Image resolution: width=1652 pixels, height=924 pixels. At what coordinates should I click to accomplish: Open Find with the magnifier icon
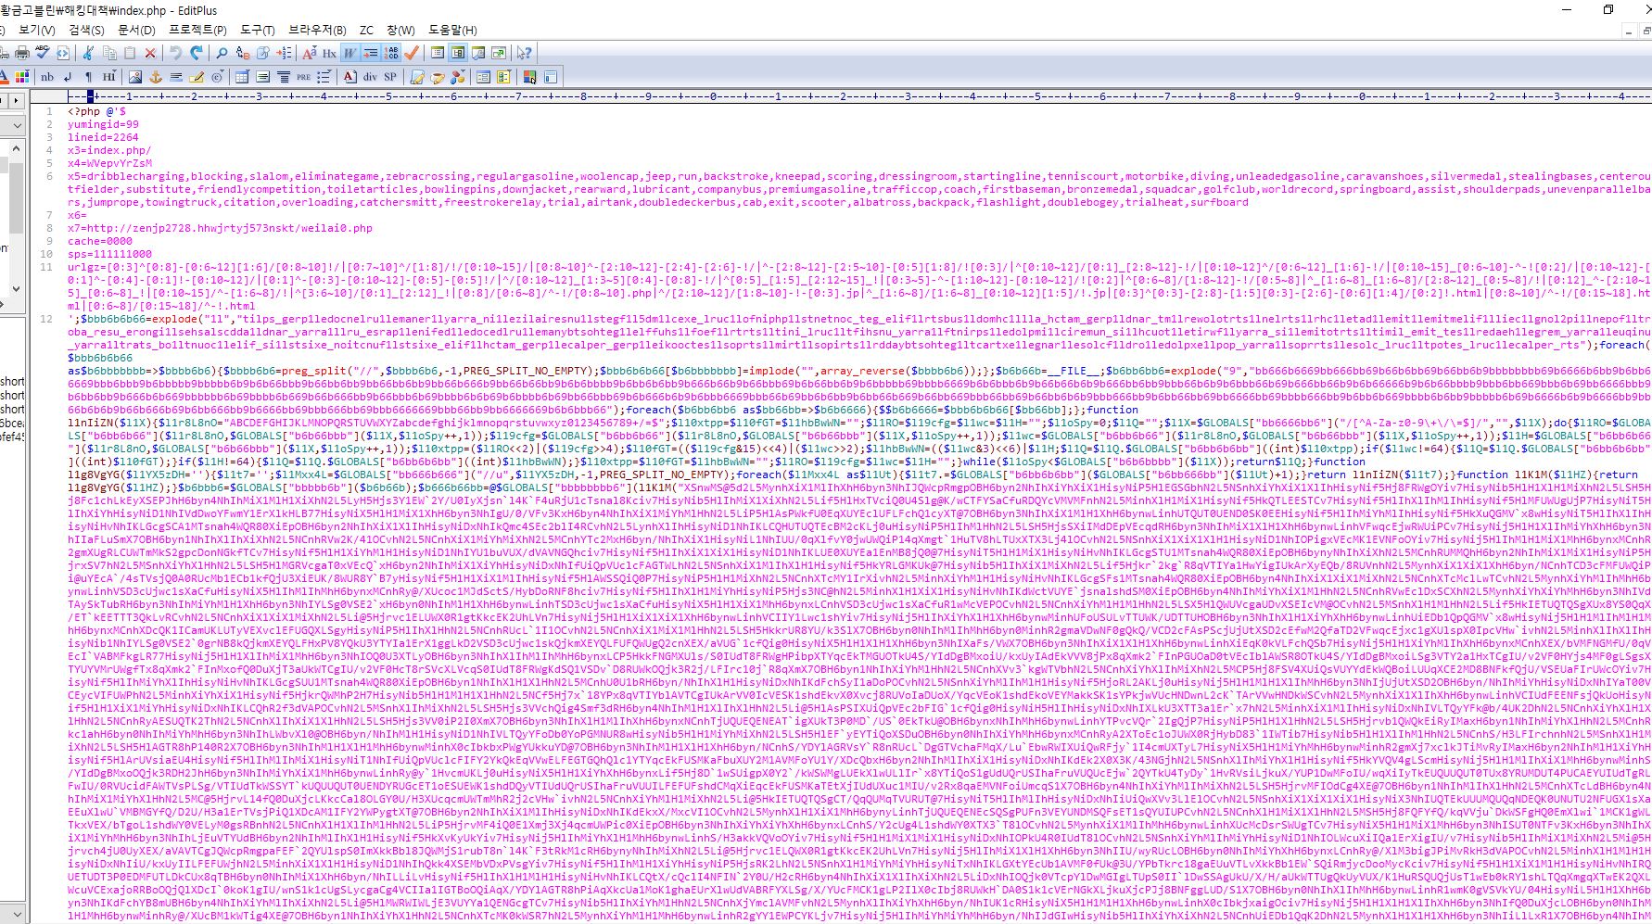pos(222,53)
